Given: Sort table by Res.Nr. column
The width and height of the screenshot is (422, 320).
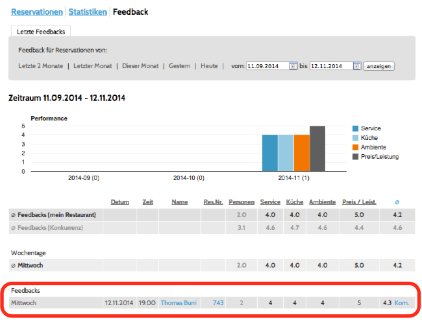Looking at the screenshot, I should [213, 202].
